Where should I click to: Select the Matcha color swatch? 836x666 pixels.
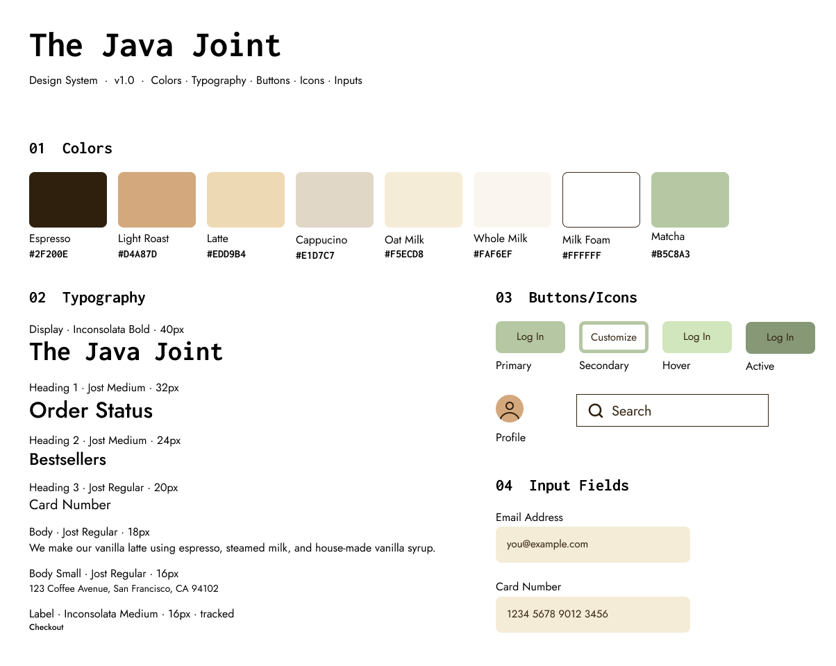(x=689, y=199)
